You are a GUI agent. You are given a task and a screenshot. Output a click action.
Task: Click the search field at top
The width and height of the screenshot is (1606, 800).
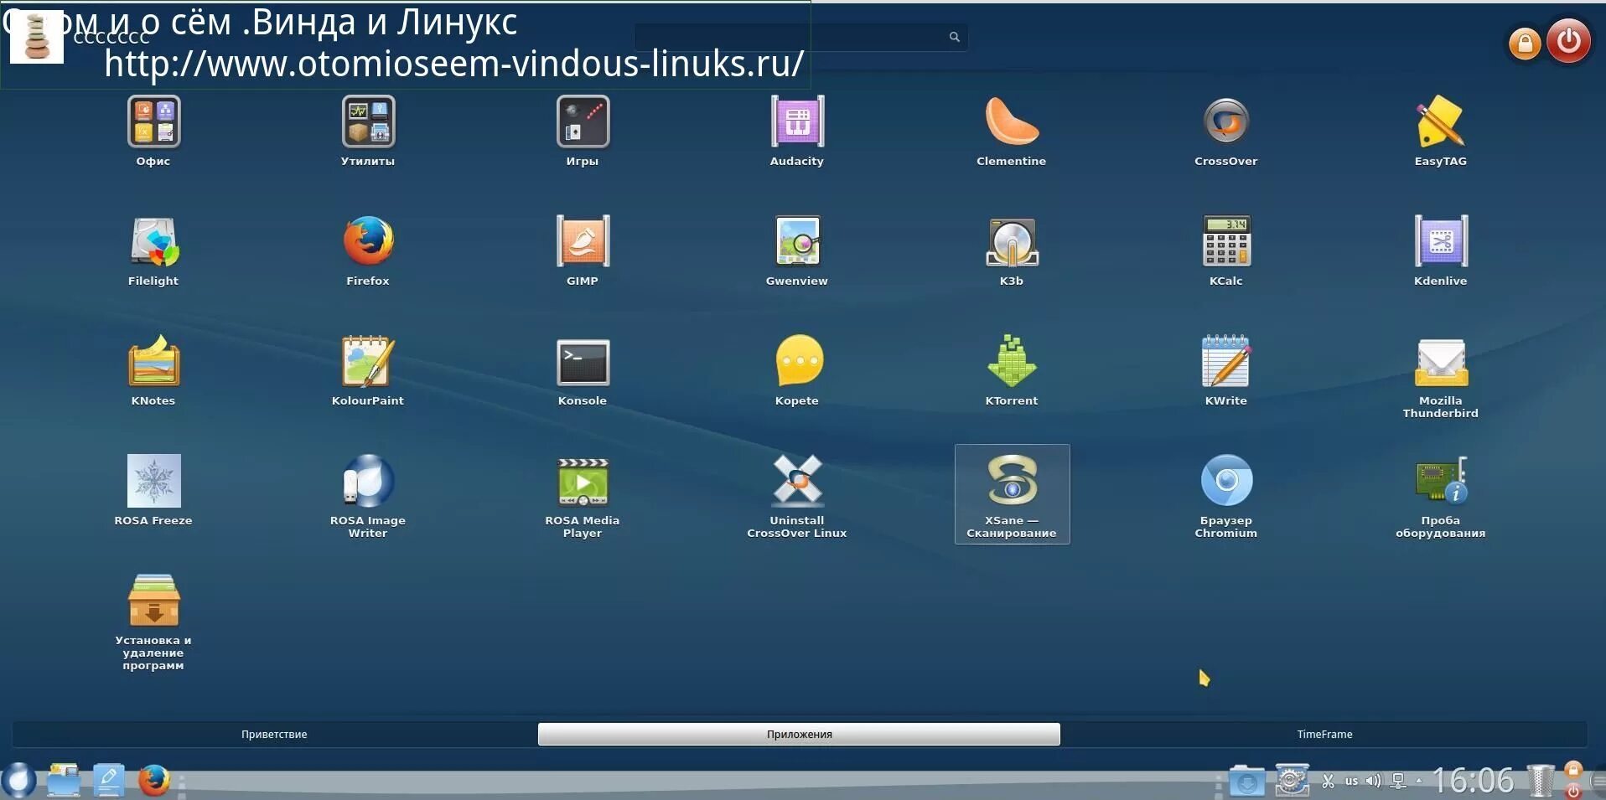coord(800,37)
